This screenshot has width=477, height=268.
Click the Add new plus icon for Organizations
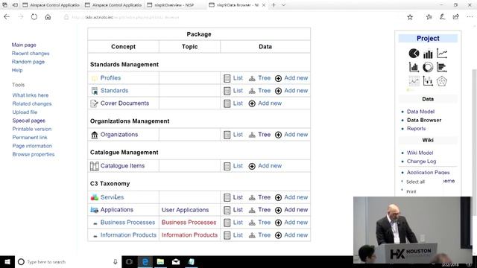278,135
